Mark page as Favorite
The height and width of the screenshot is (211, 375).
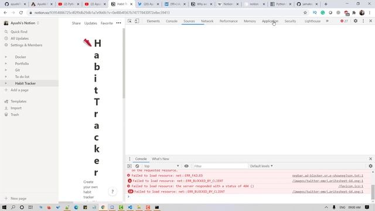tap(107, 23)
